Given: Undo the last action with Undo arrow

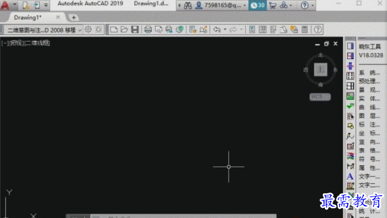Looking at the screenshot, I should pyautogui.click(x=217, y=30).
